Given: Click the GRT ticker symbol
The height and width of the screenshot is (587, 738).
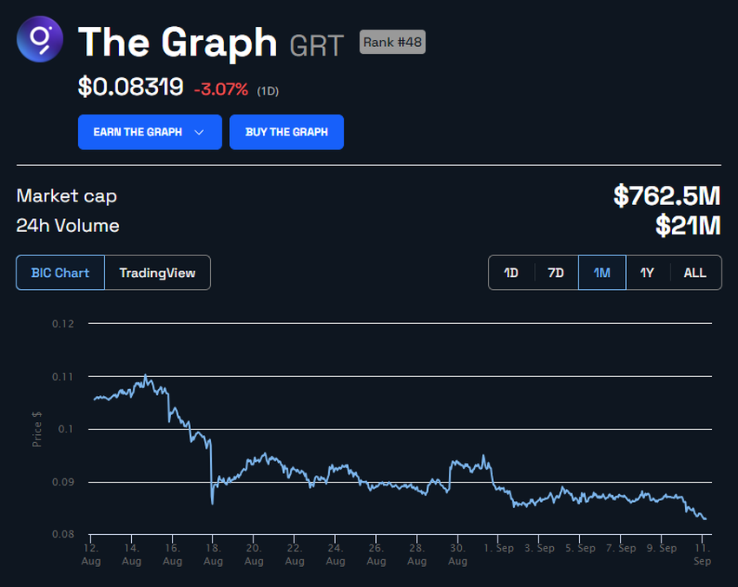Looking at the screenshot, I should 317,42.
